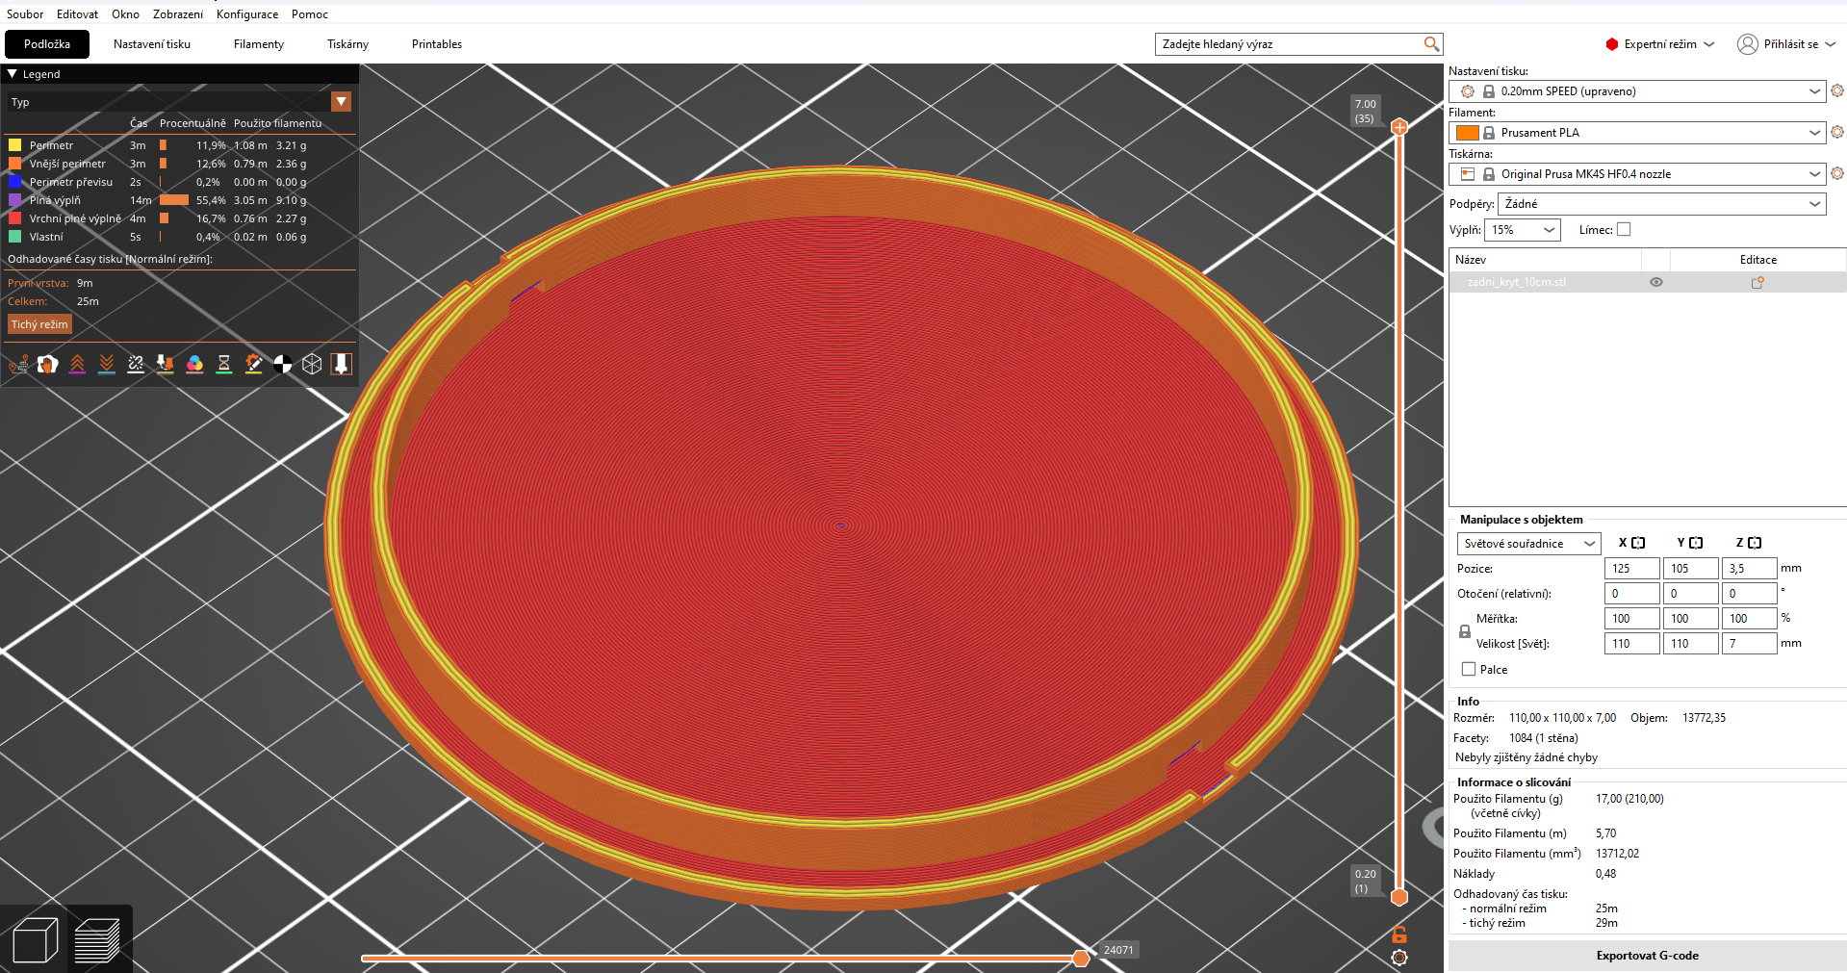The height and width of the screenshot is (973, 1847).
Task: Click the Exportovat G-code button
Action: [x=1647, y=956]
